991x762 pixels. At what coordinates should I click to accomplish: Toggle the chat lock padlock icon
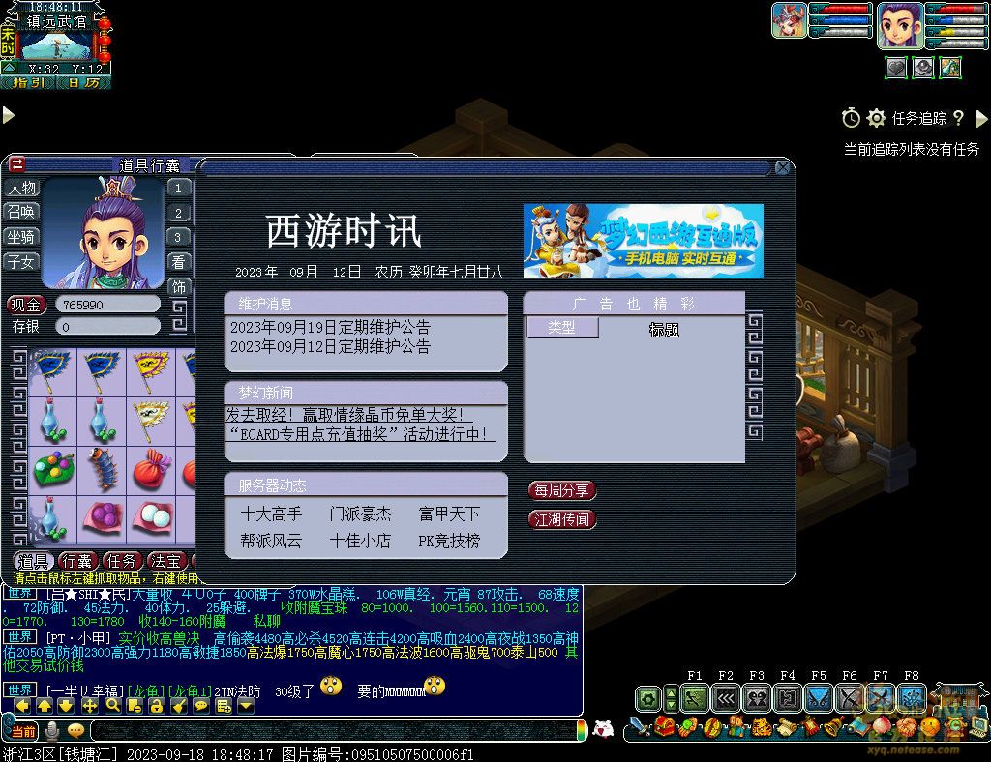click(x=157, y=706)
